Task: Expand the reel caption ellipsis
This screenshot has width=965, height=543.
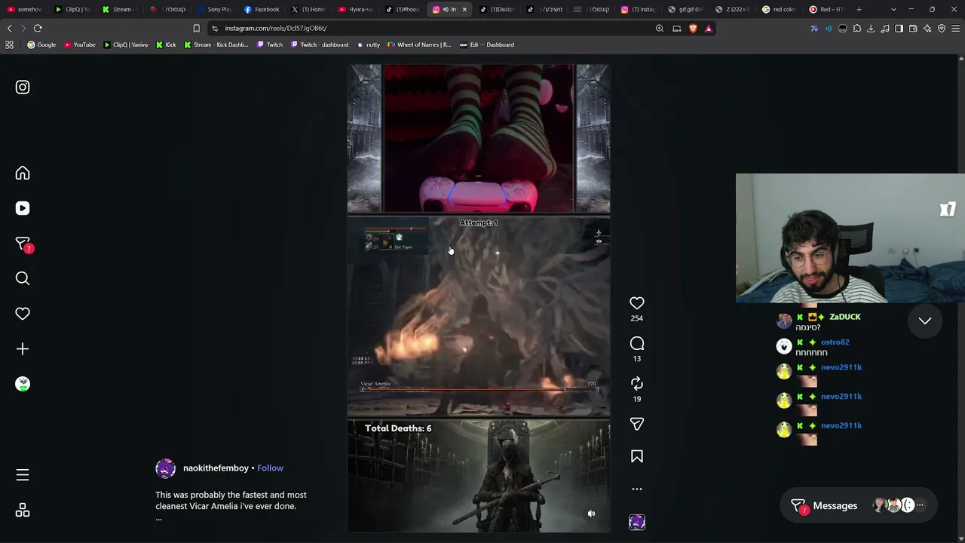Action: coord(158,518)
